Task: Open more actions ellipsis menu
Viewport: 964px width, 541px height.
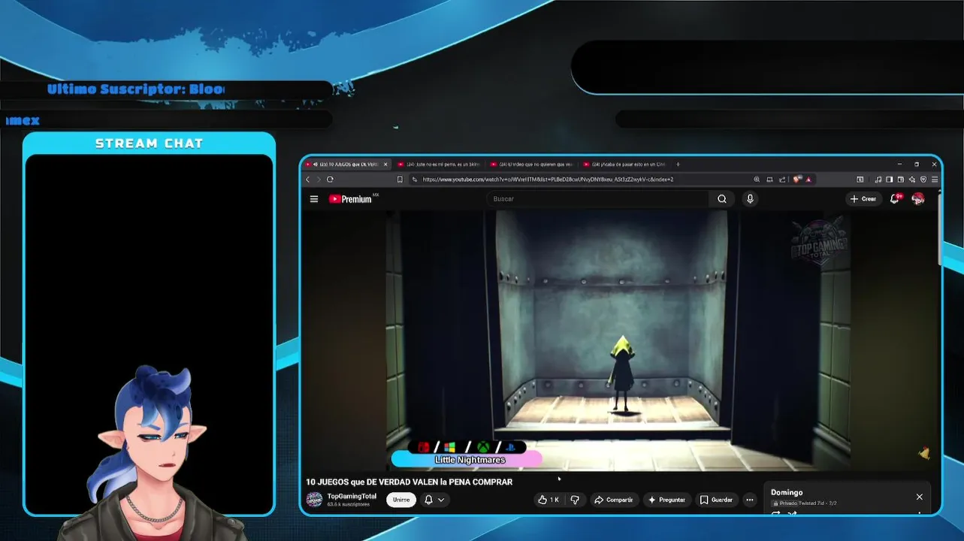Action: pos(749,500)
